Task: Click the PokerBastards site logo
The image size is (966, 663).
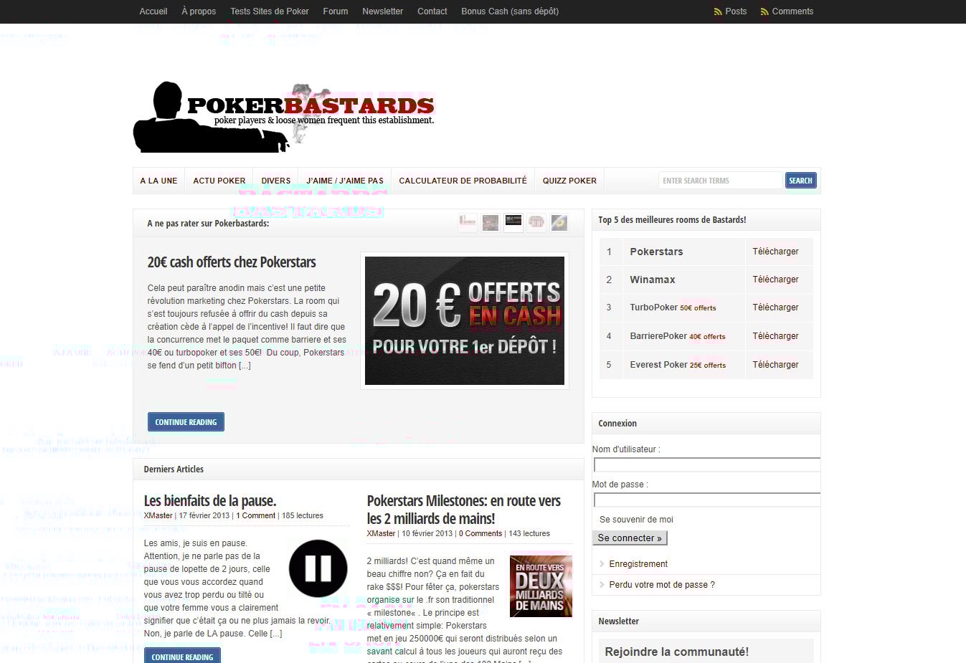Action: tap(284, 117)
